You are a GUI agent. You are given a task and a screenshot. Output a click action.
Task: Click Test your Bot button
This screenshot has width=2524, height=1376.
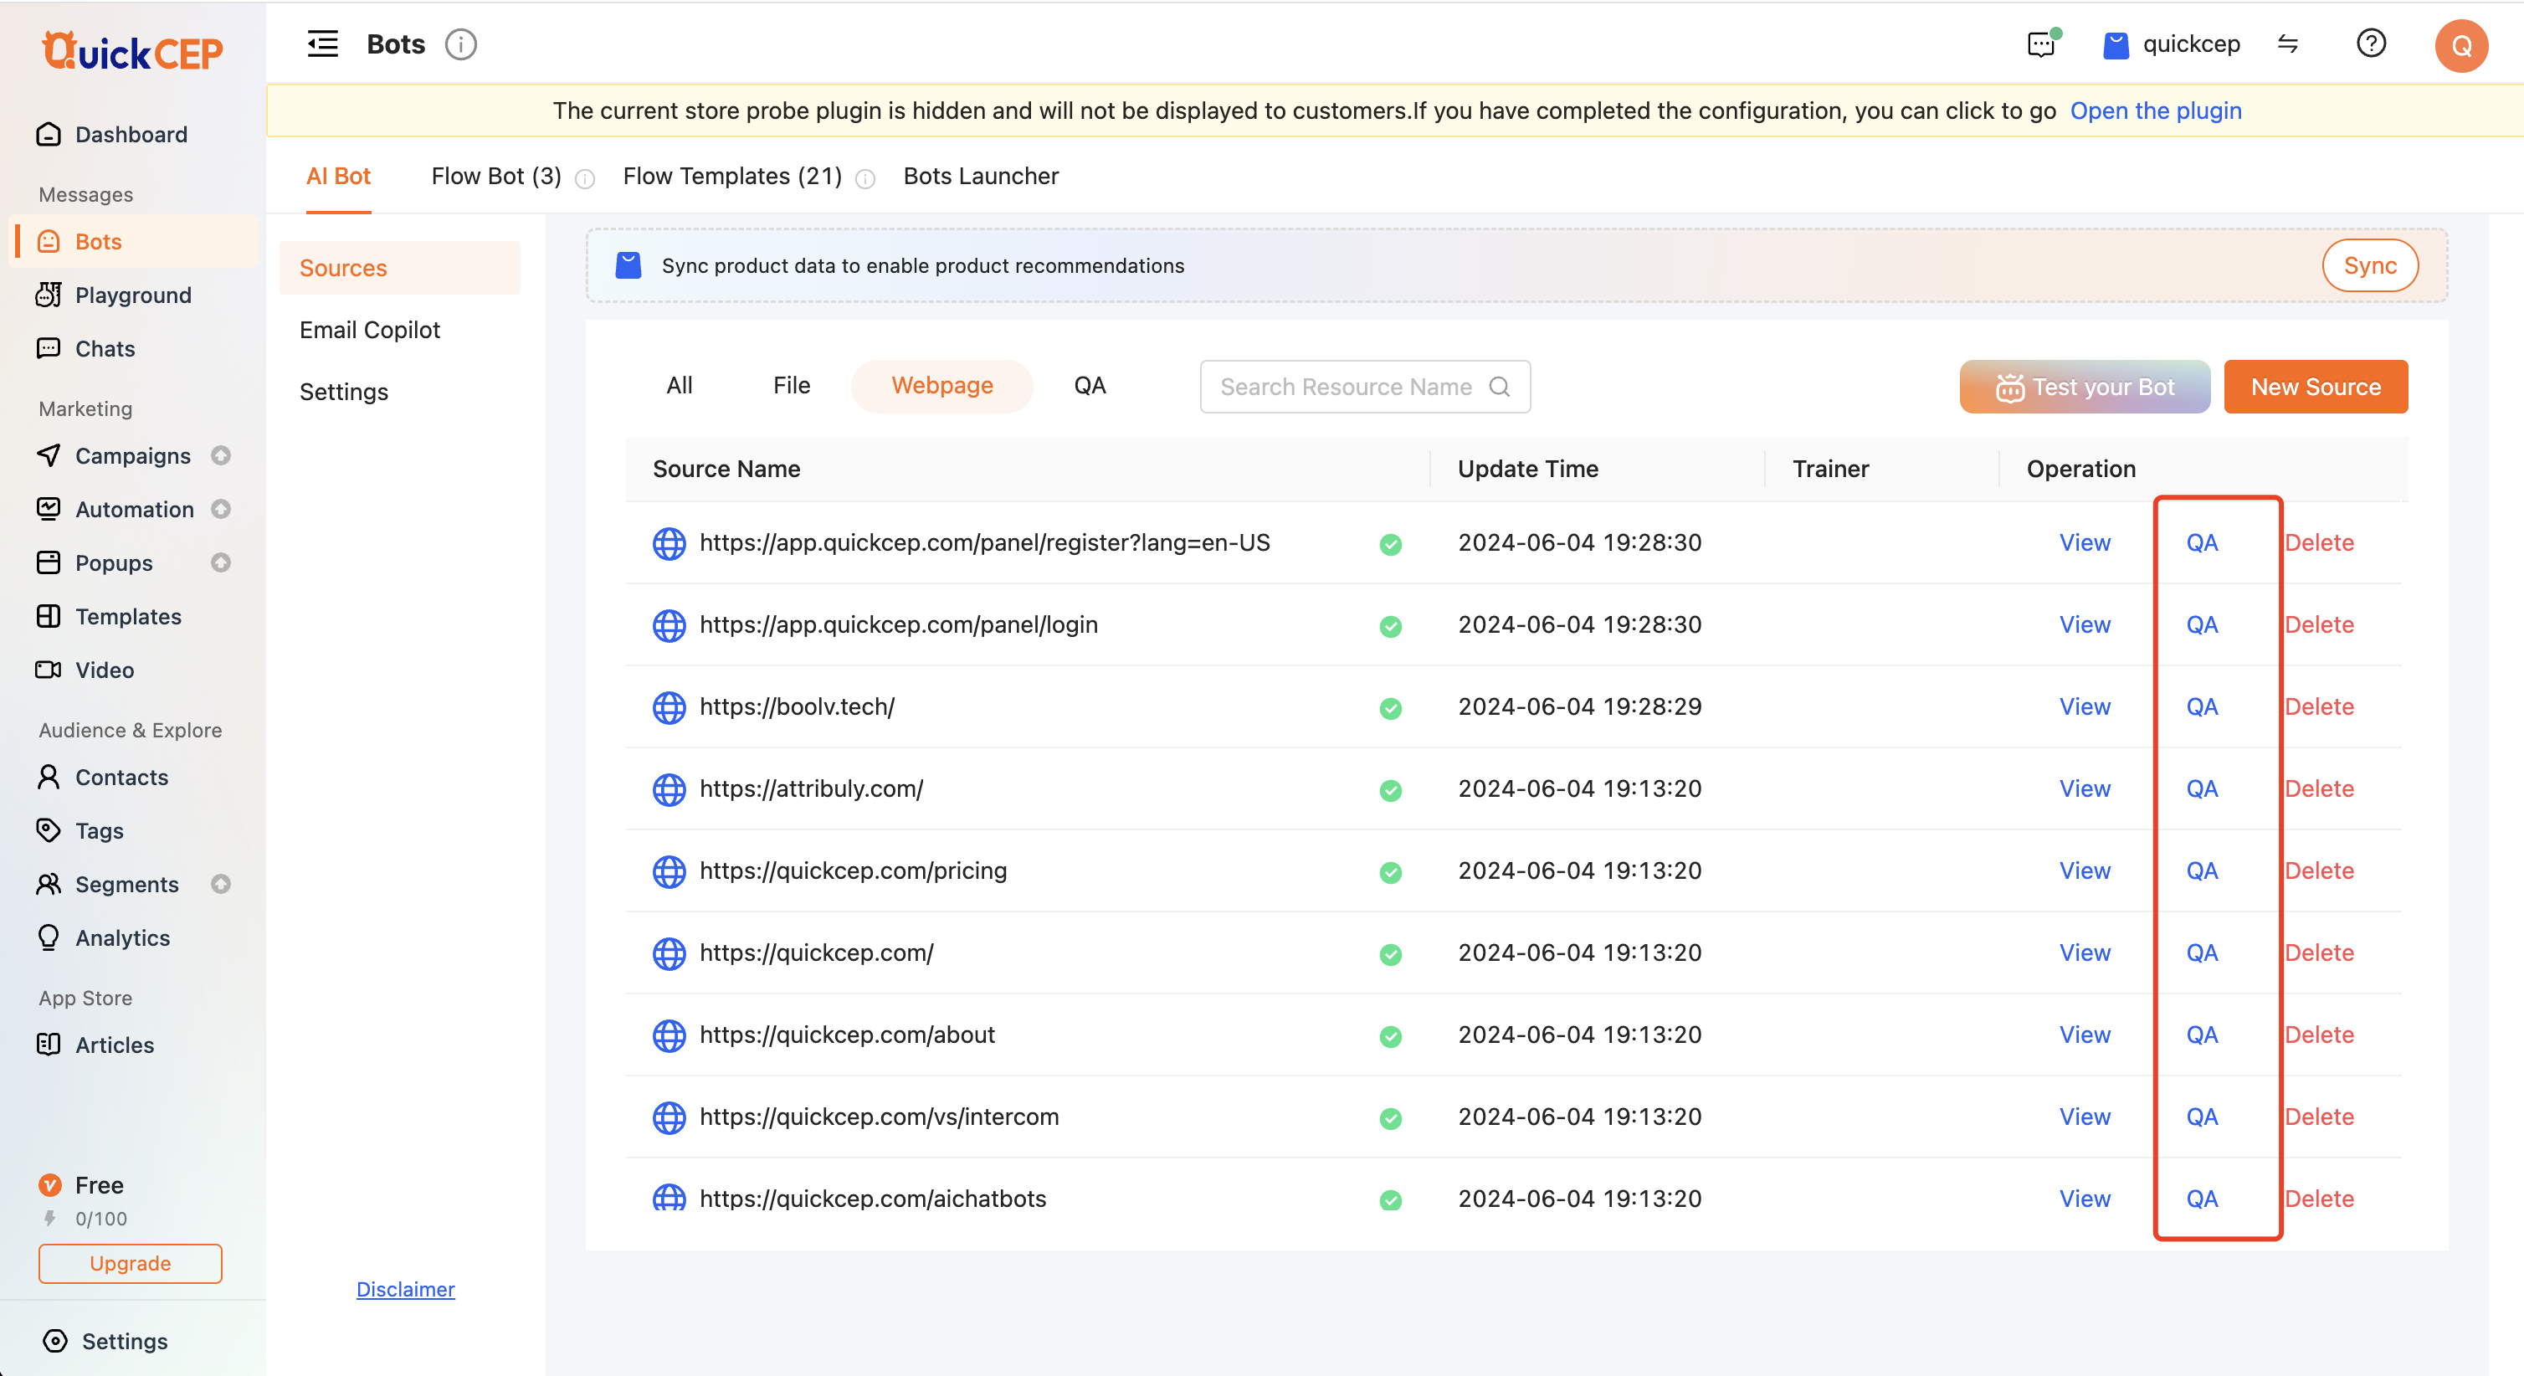click(2084, 386)
